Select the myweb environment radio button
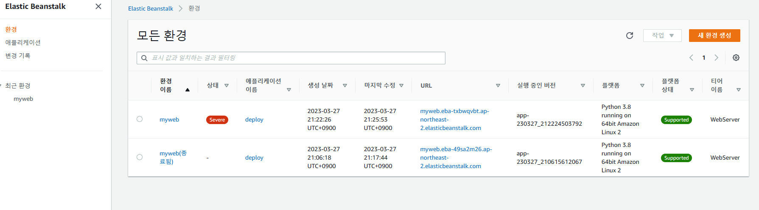This screenshot has height=210, width=759. pos(140,119)
